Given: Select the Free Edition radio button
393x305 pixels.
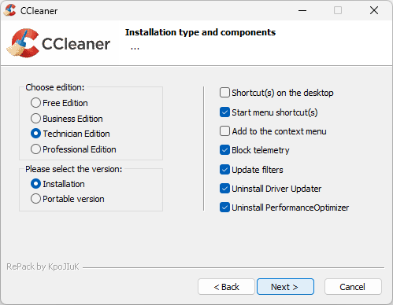Looking at the screenshot, I should (35, 103).
